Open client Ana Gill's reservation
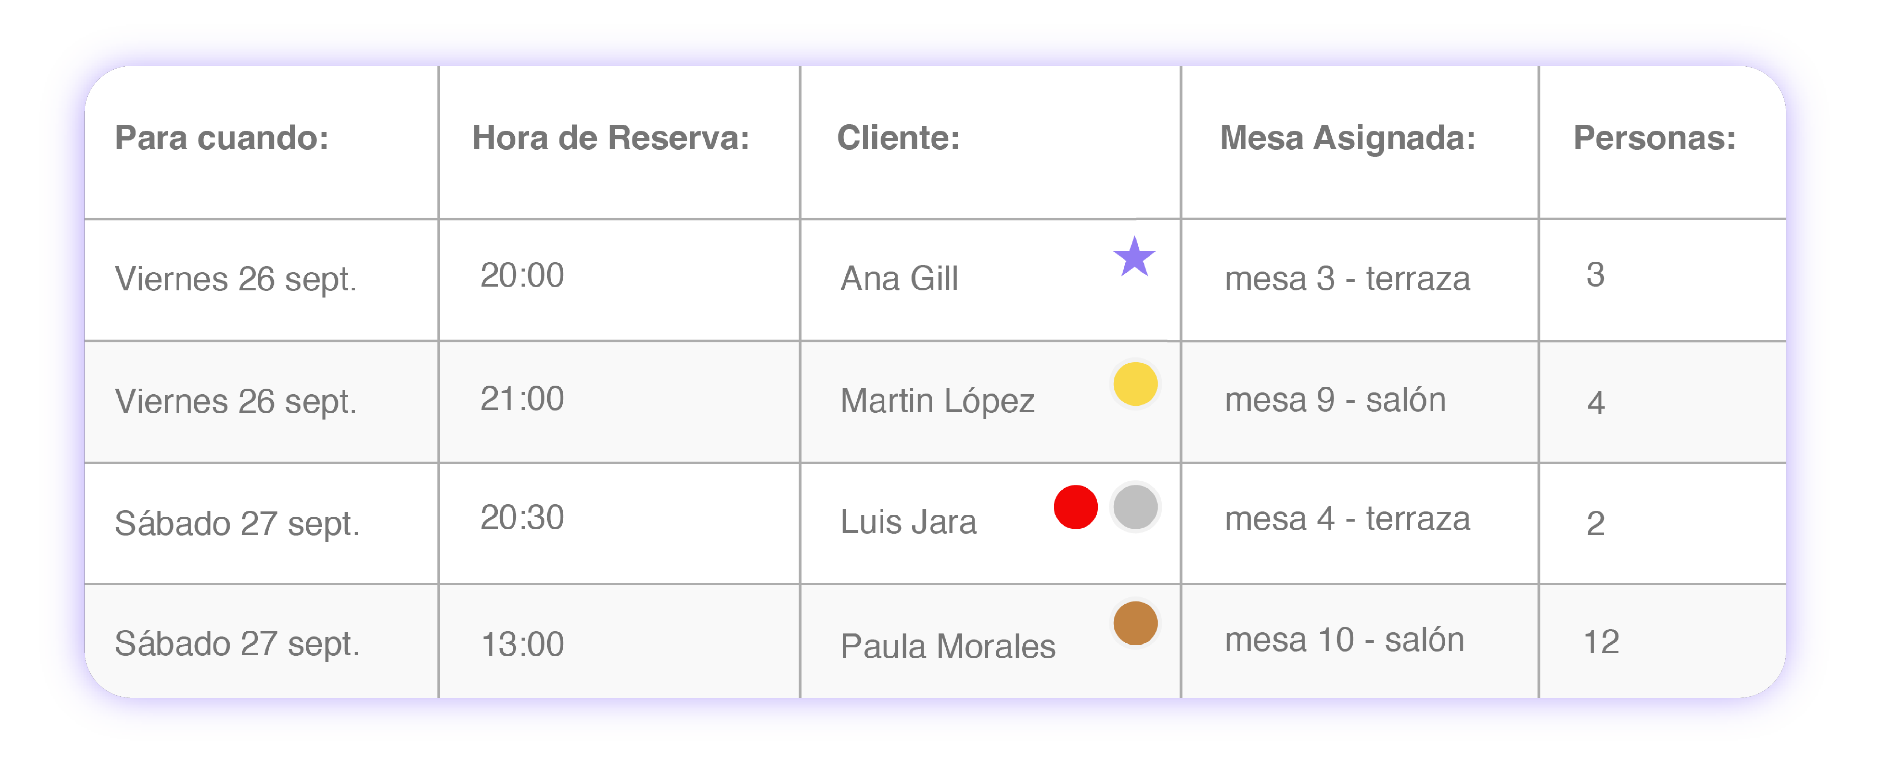1885x760 pixels. pyautogui.click(x=899, y=279)
